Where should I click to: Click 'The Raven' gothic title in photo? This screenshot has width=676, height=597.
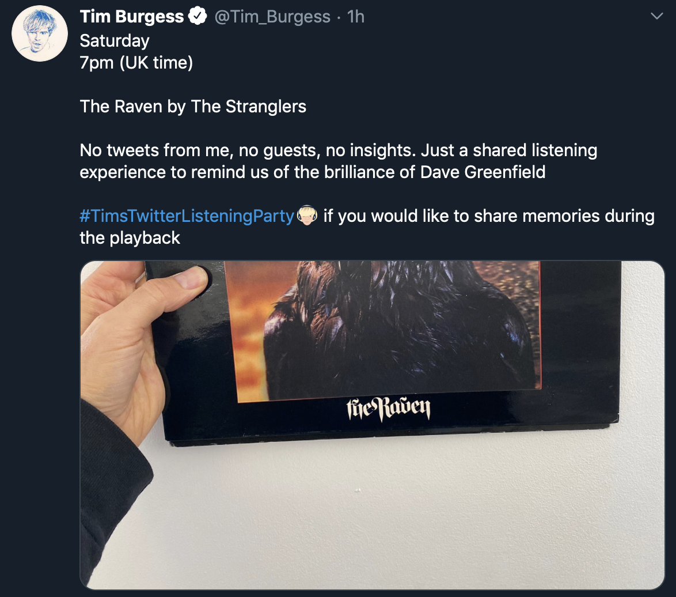coord(389,409)
